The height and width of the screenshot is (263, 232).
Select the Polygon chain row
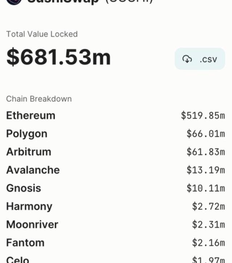coord(116,134)
